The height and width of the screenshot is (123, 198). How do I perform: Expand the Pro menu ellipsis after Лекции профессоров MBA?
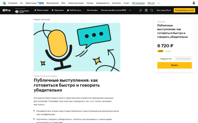(x=130, y=10)
